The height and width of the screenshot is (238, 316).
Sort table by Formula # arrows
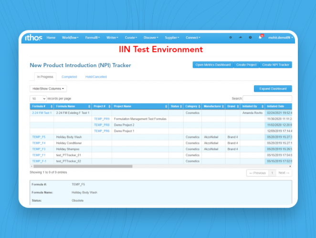[x=52, y=106]
